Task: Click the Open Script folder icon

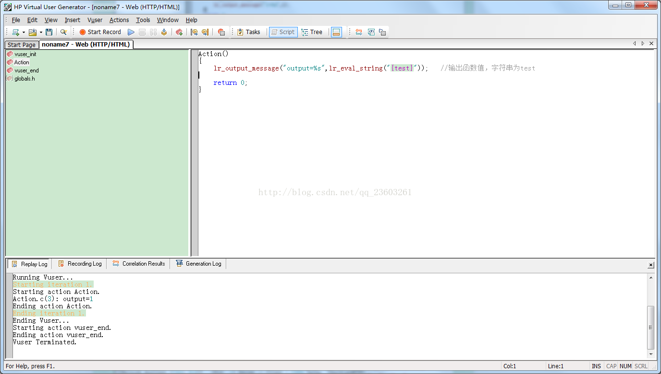Action: point(33,32)
